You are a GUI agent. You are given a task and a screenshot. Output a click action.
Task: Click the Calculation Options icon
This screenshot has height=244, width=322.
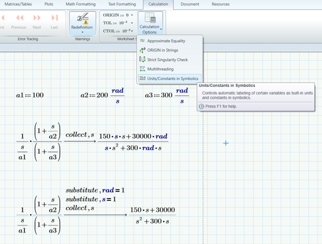(150, 19)
